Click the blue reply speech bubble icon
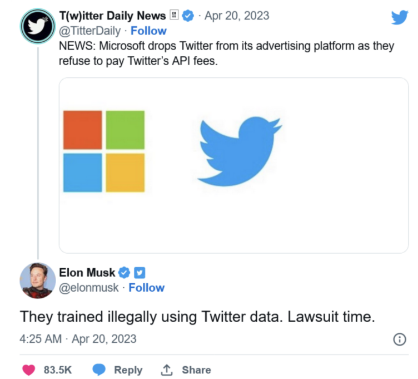The width and height of the screenshot is (418, 379). pyautogui.click(x=99, y=370)
